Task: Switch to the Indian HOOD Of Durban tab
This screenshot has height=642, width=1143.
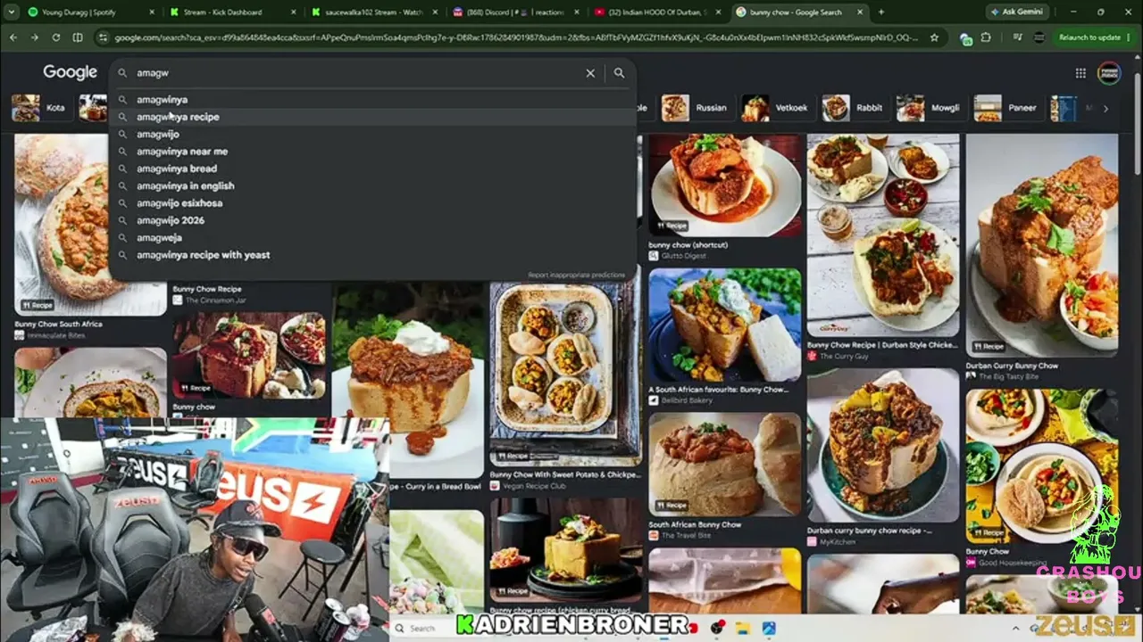Action: [656, 12]
